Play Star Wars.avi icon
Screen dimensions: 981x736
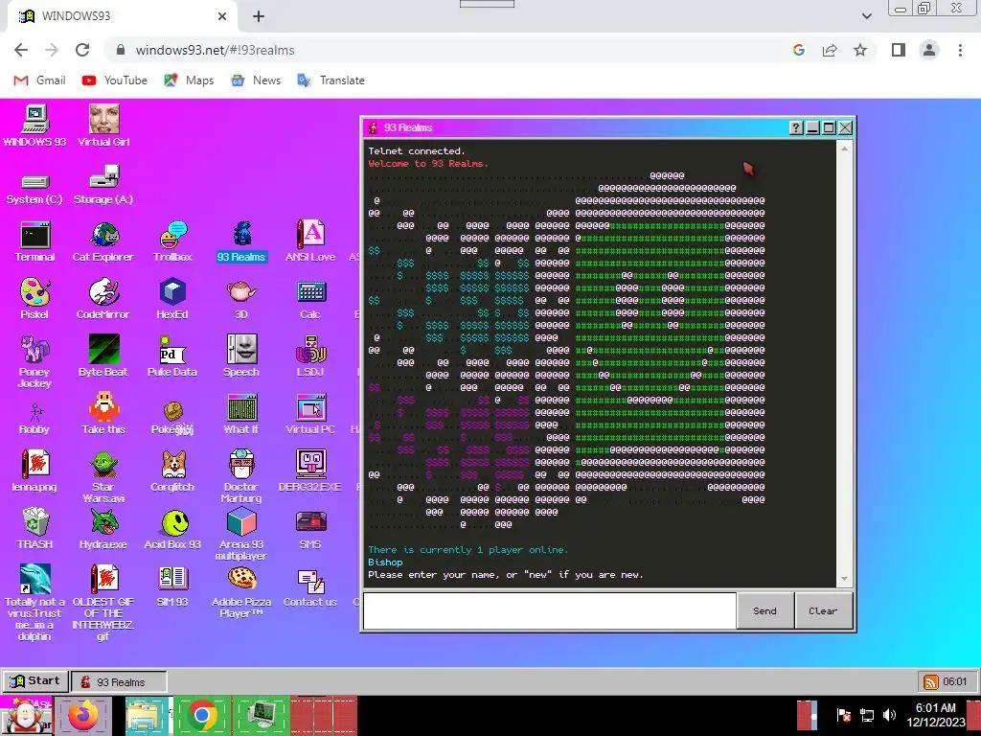pos(103,477)
